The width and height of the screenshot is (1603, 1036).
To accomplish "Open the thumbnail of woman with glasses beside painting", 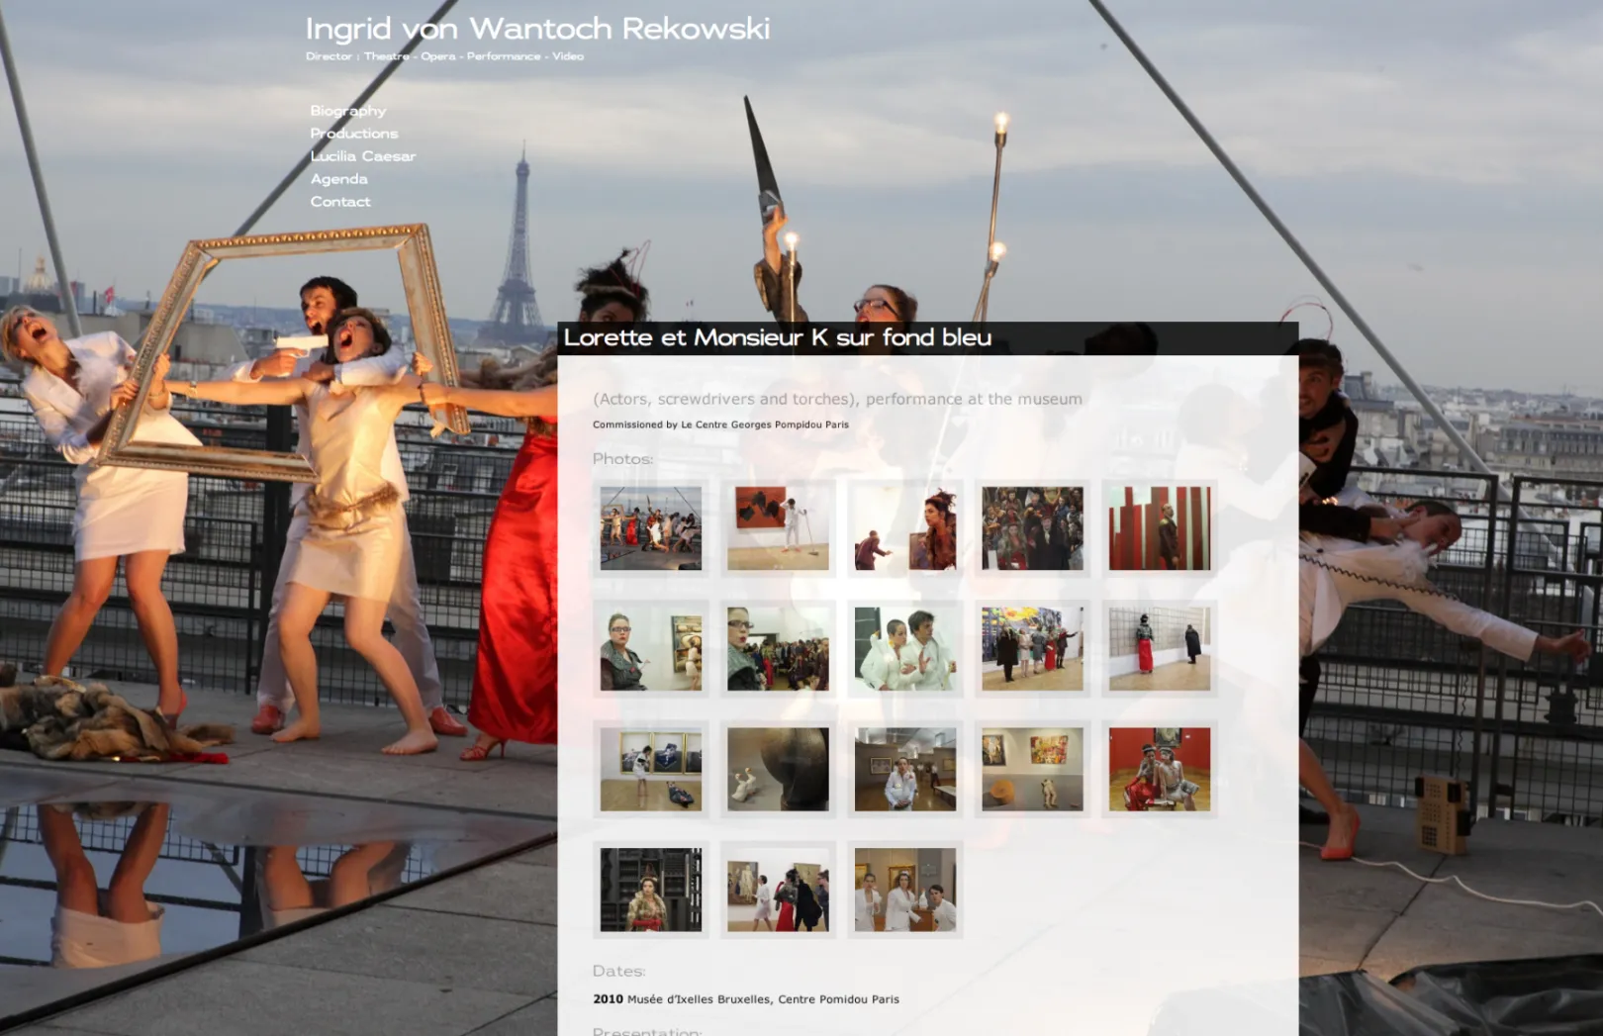I will [651, 649].
